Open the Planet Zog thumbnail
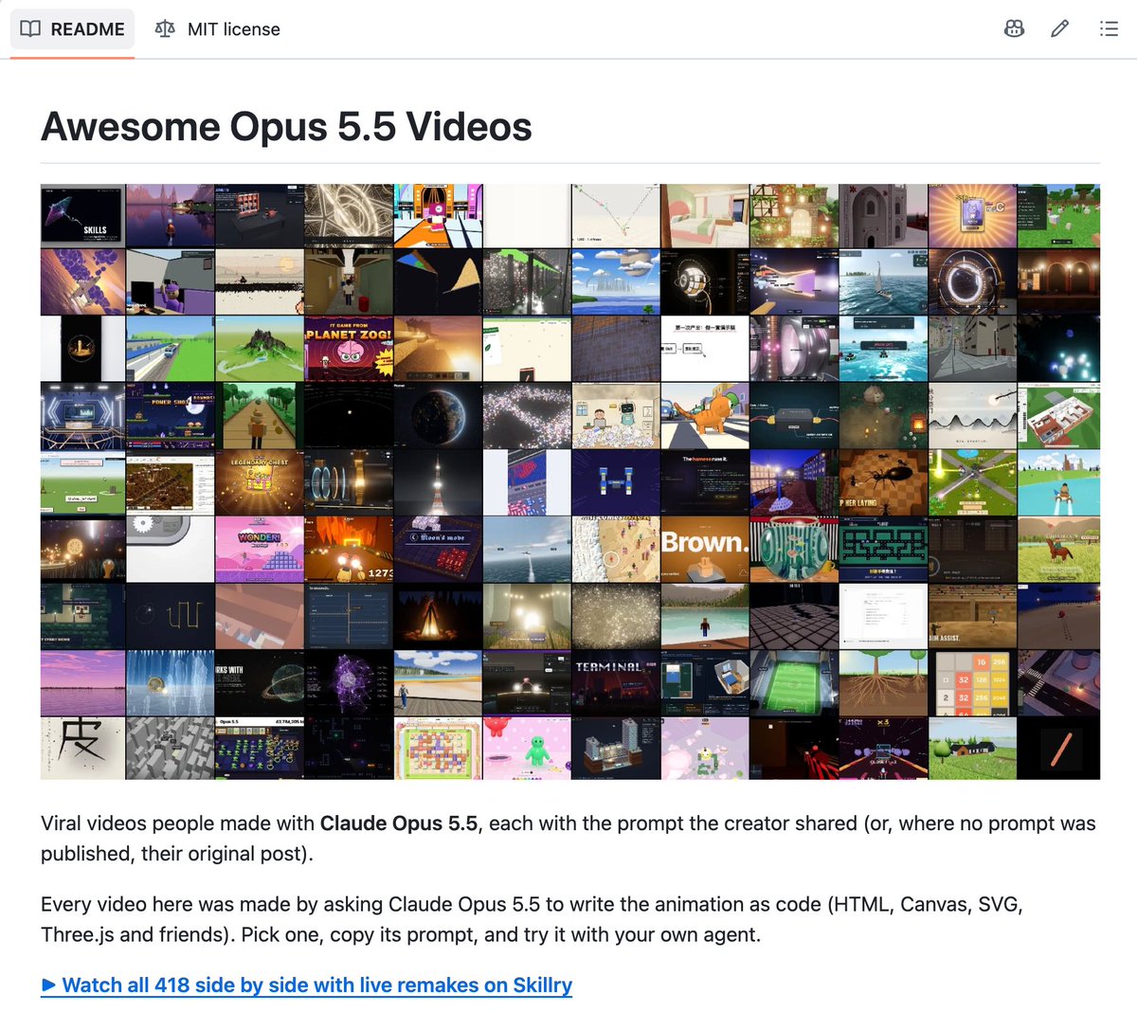The height and width of the screenshot is (1013, 1137). point(349,349)
